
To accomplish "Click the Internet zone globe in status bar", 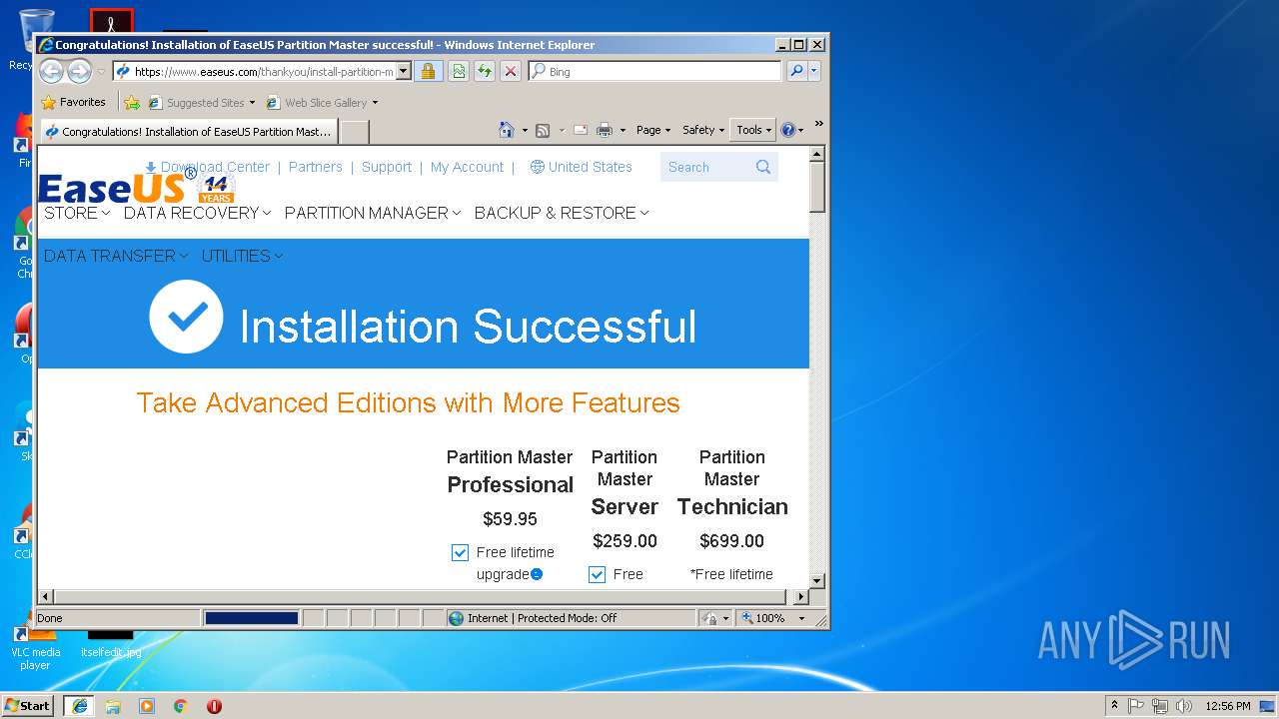I will pos(457,618).
